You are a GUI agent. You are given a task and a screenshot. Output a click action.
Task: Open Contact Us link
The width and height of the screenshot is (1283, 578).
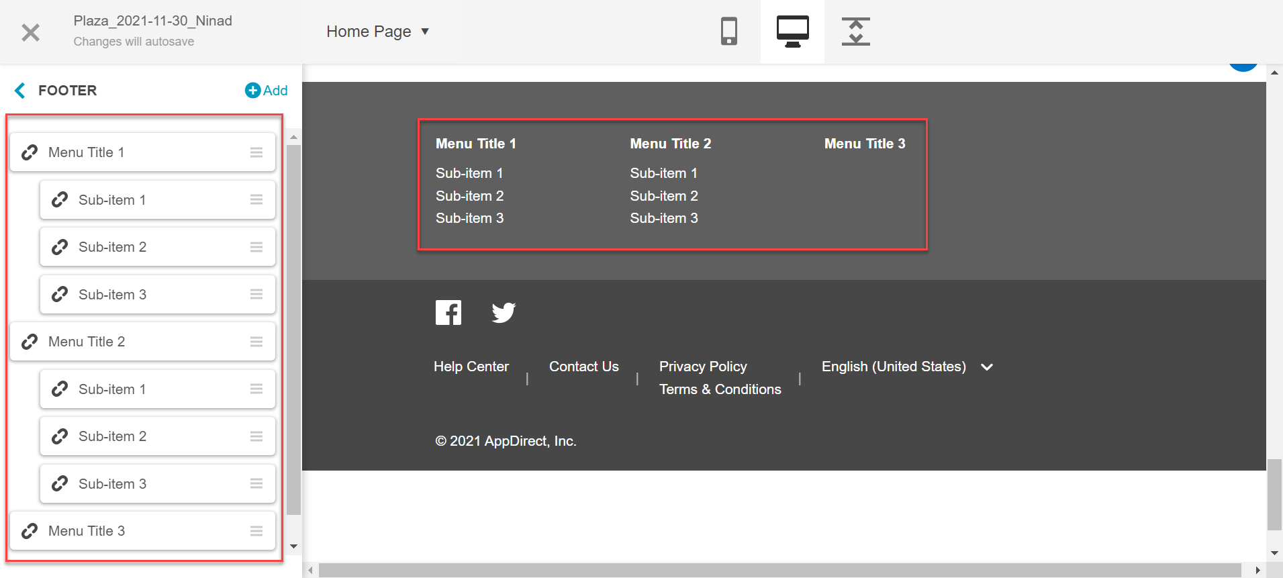click(584, 367)
